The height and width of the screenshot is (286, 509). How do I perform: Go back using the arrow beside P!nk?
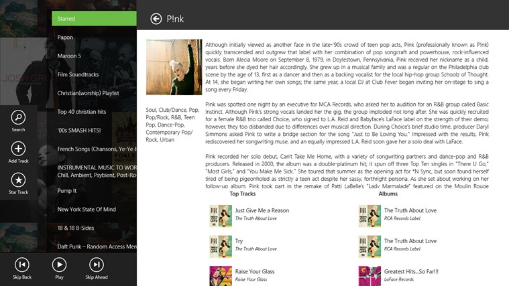[156, 19]
